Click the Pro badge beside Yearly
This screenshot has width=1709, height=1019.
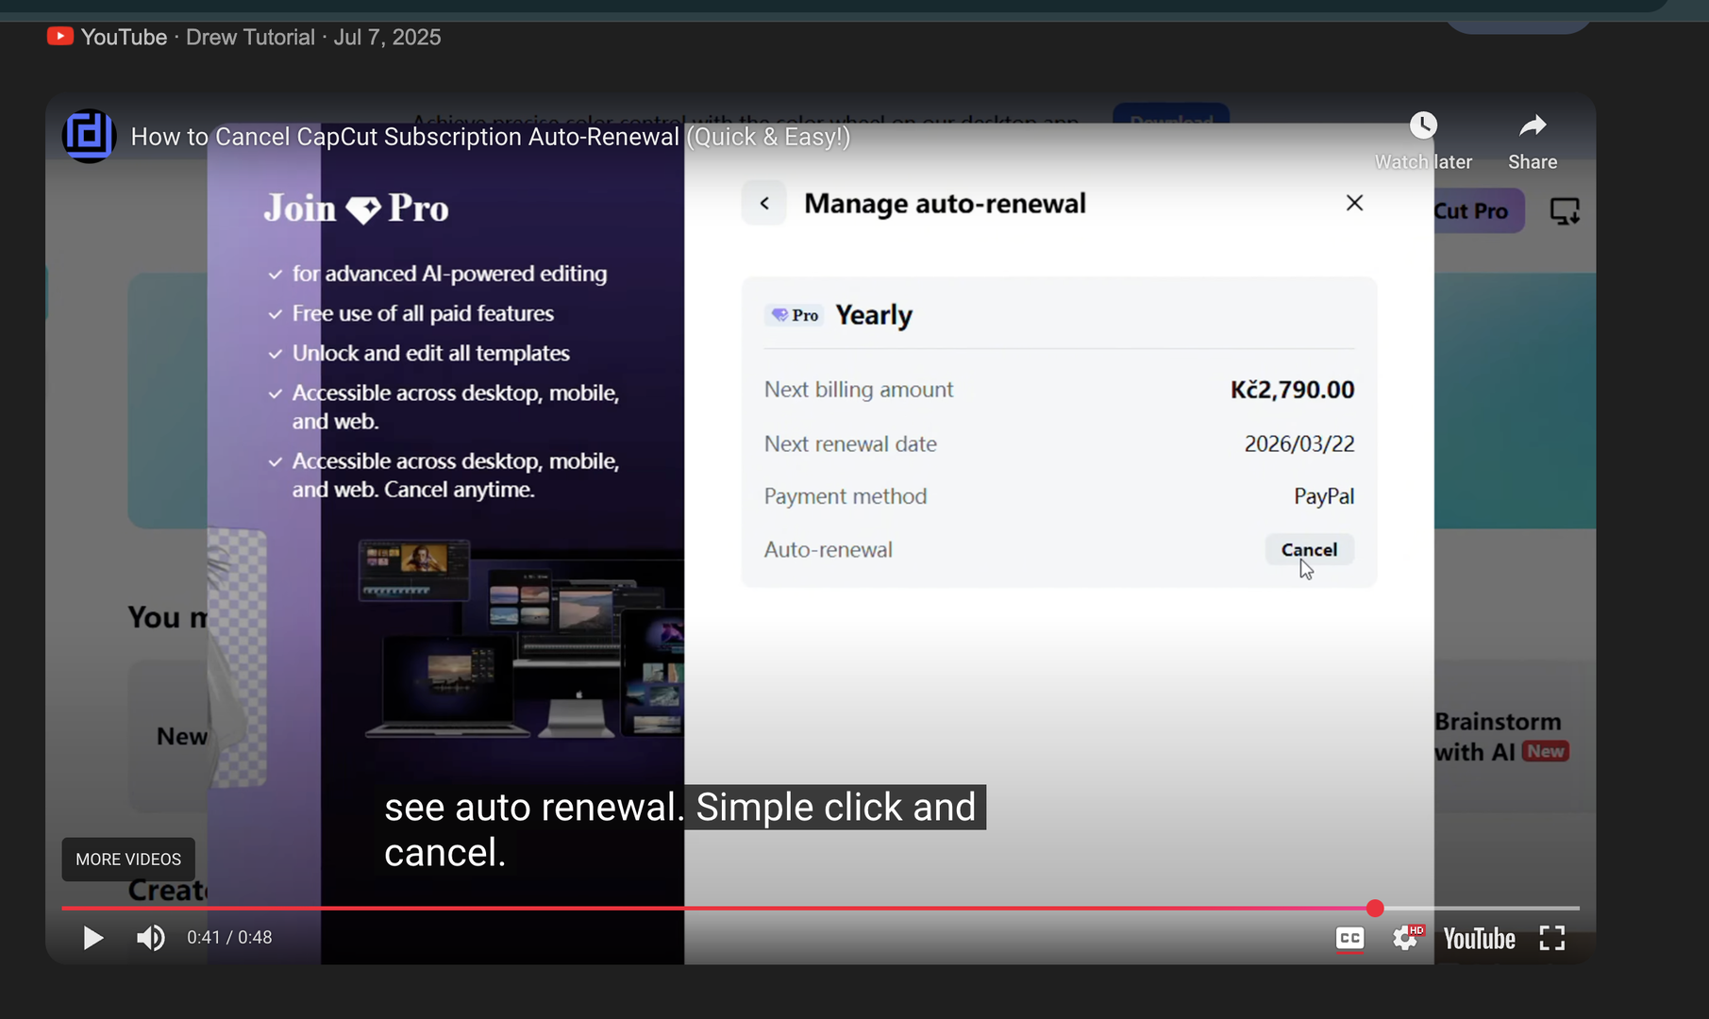click(x=795, y=315)
